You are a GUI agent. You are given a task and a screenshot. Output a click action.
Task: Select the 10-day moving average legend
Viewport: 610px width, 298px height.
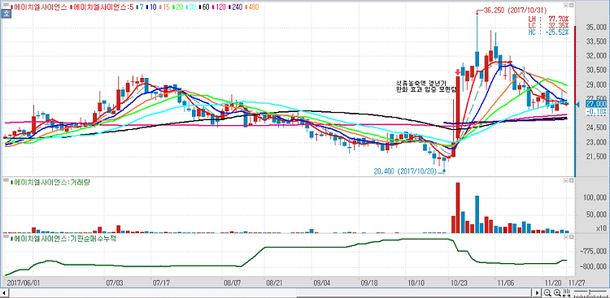pyautogui.click(x=151, y=7)
